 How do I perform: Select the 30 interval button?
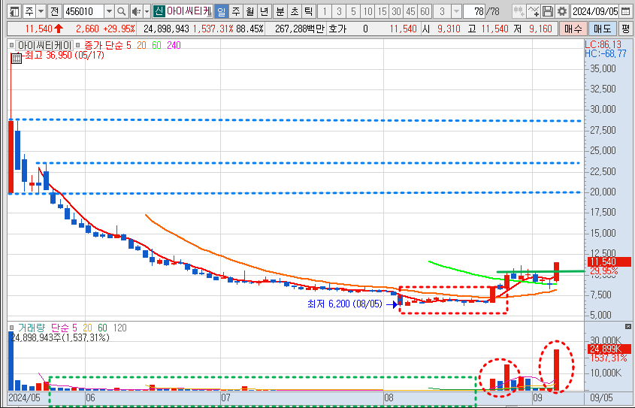[396, 11]
